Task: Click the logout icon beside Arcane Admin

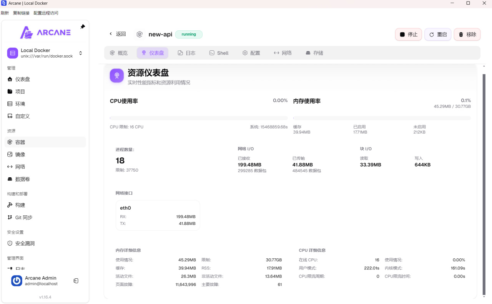Action: 76,281
